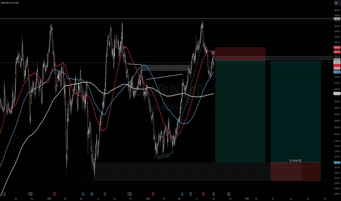Viewport: 341px width, 201px height.
Task: Select the Sell side Liquidity label
Action: coord(164,157)
